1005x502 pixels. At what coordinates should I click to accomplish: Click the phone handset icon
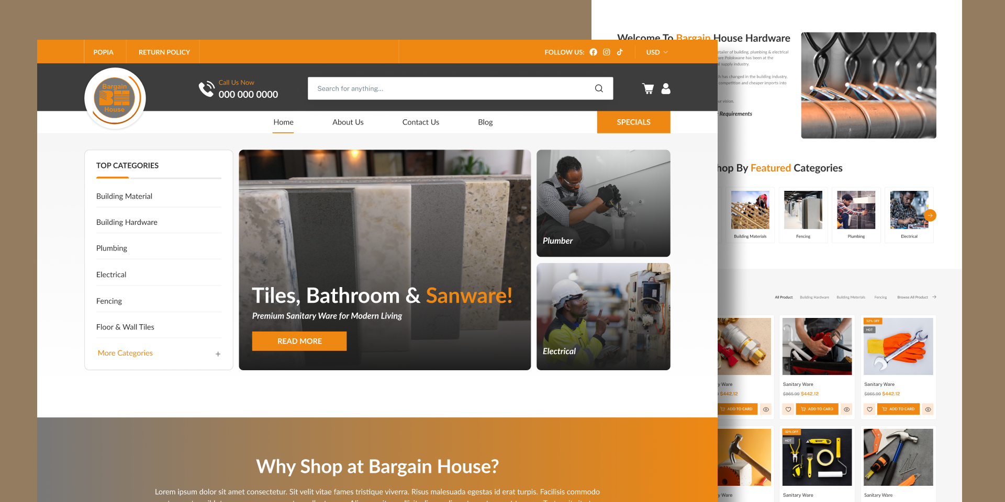pos(206,89)
